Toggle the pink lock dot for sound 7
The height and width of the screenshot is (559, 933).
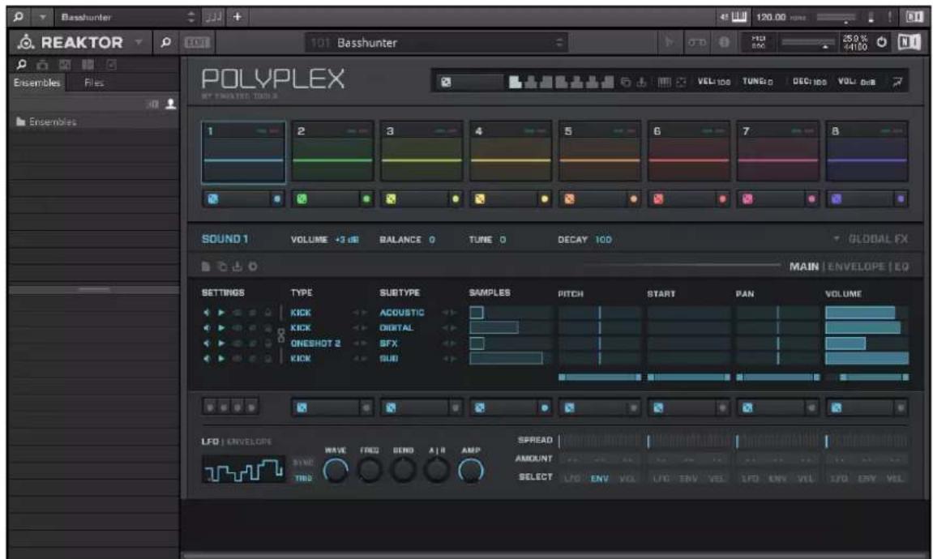tap(811, 199)
